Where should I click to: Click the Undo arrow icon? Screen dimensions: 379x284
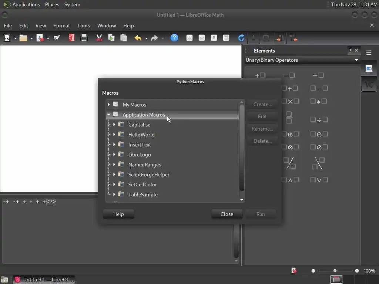[x=138, y=38]
